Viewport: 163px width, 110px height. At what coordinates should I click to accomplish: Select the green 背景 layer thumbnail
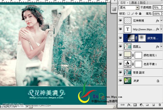tap(127, 81)
